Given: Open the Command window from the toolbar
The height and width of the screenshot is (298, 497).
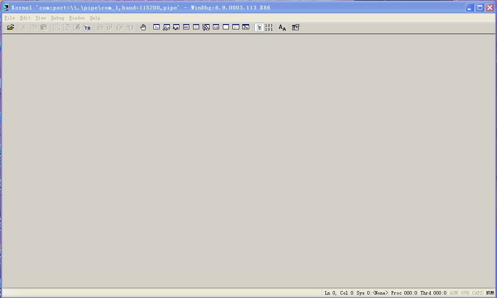Looking at the screenshot, I should tap(156, 27).
